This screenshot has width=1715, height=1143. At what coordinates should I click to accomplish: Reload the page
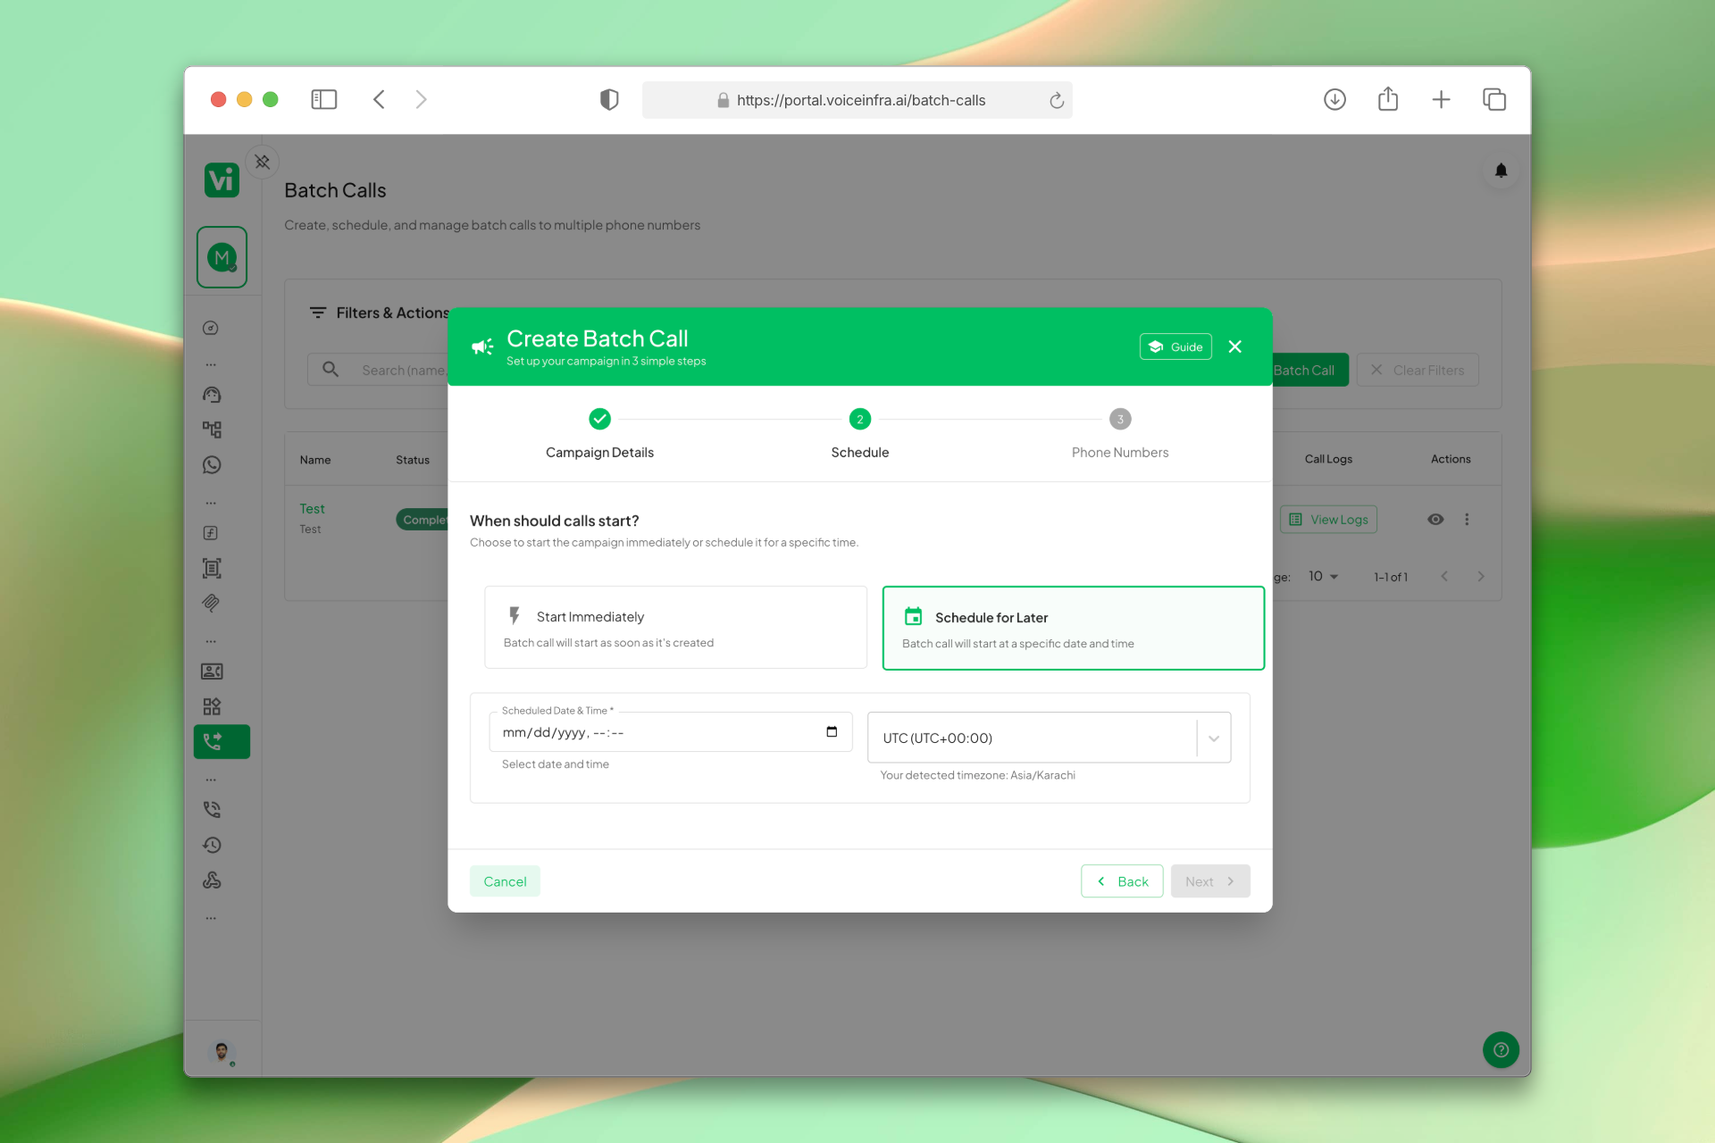click(x=1056, y=100)
